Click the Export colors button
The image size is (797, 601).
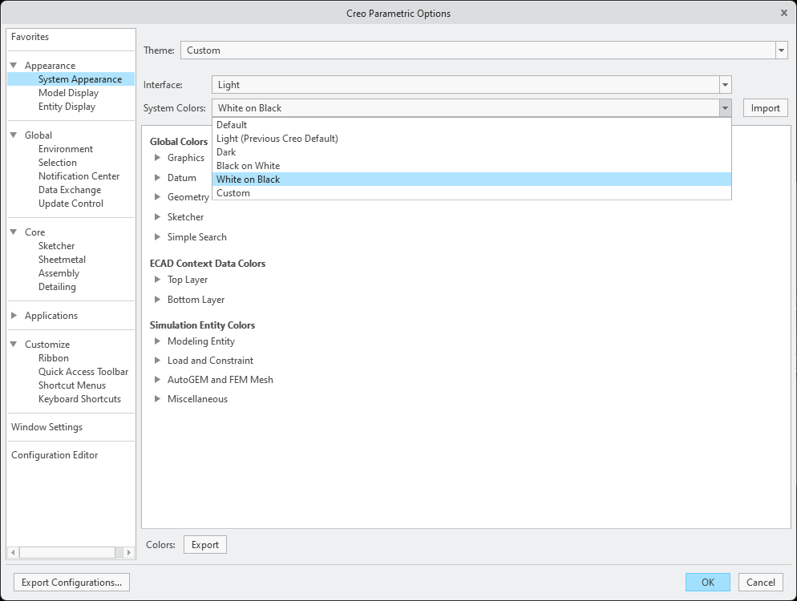pos(205,545)
